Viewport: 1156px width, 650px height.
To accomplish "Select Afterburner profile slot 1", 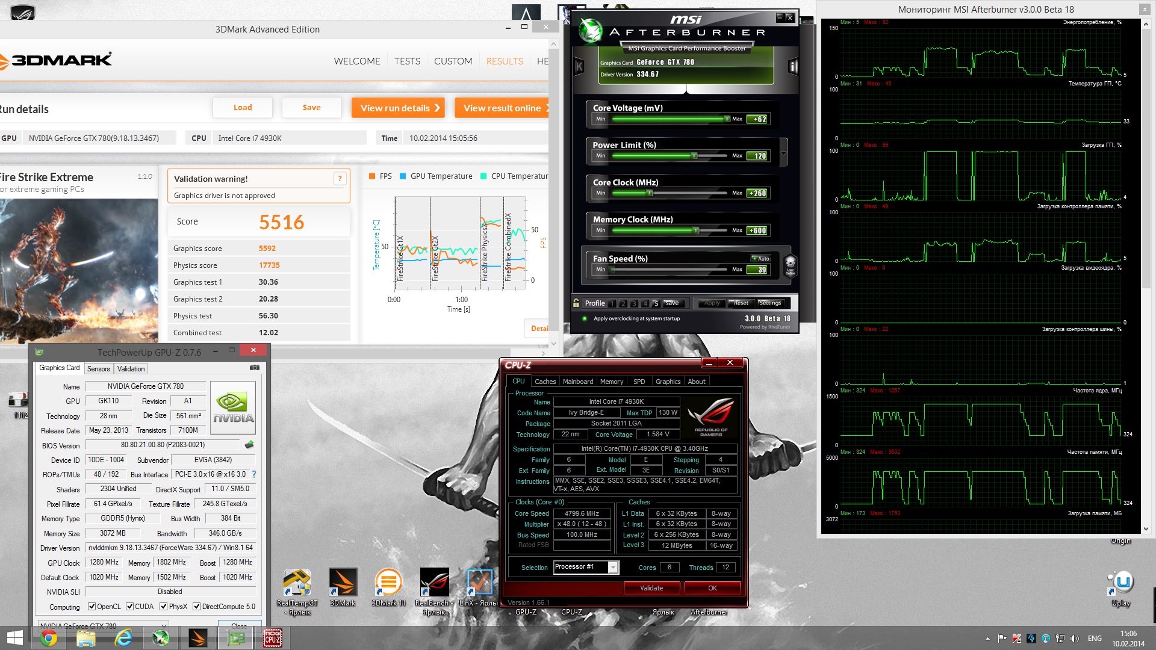I will (612, 303).
